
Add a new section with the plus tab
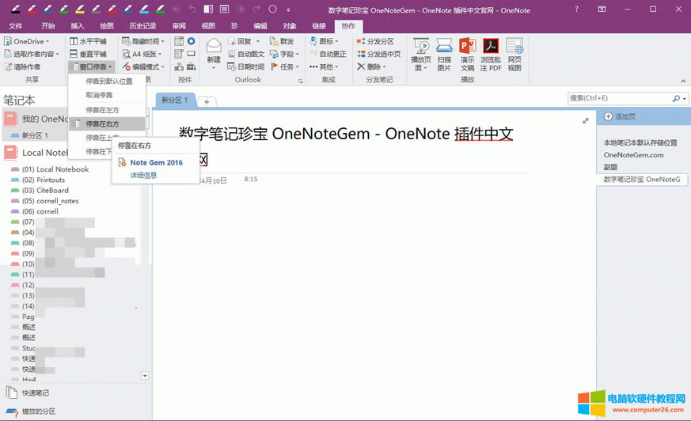(207, 101)
